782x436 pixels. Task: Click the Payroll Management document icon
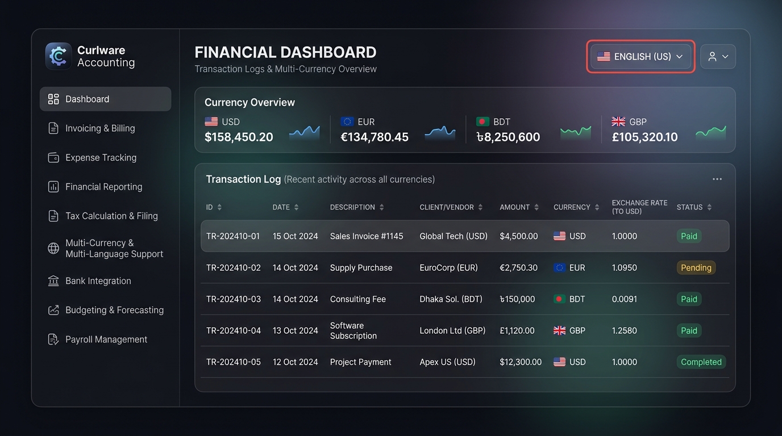53,339
